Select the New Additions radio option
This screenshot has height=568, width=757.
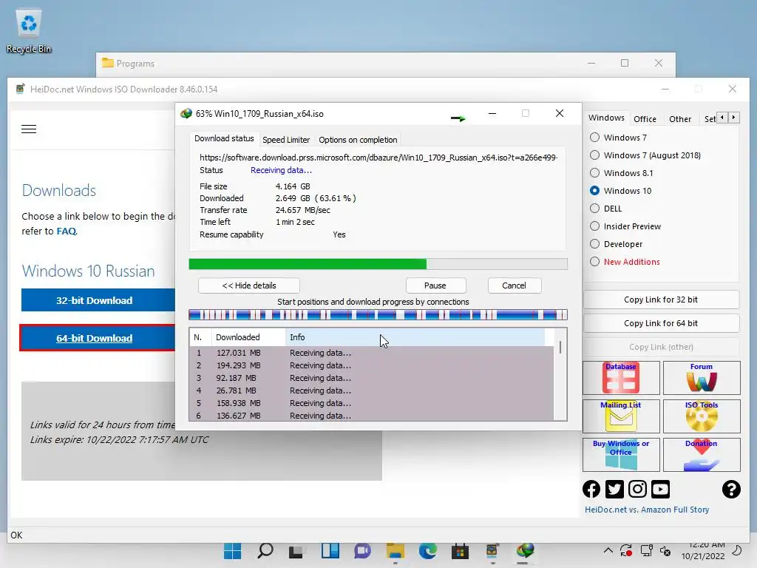625,262
